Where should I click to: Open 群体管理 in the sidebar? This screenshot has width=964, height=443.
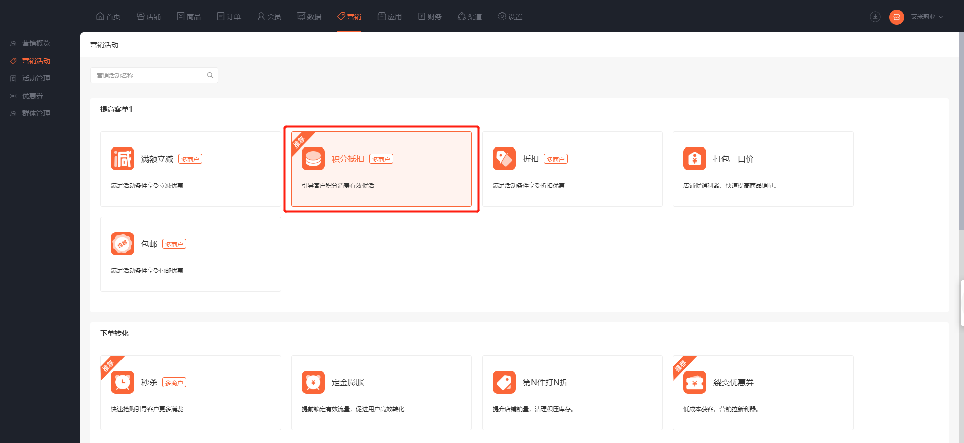pos(36,113)
